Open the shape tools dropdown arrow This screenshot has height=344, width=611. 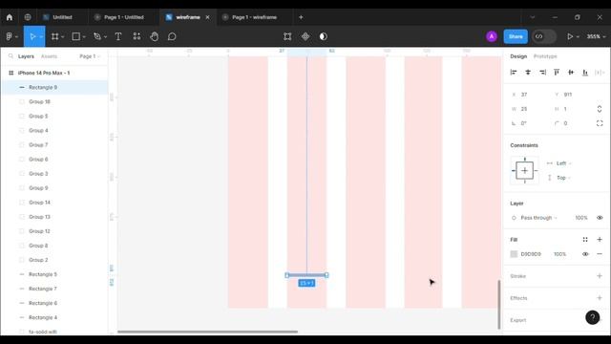84,37
